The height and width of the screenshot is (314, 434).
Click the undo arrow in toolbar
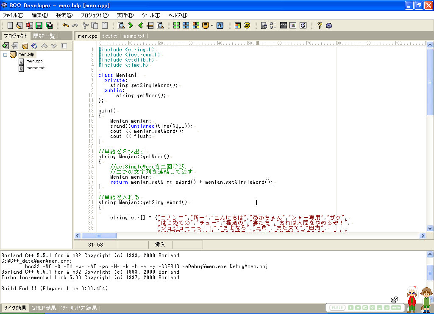[65, 25]
